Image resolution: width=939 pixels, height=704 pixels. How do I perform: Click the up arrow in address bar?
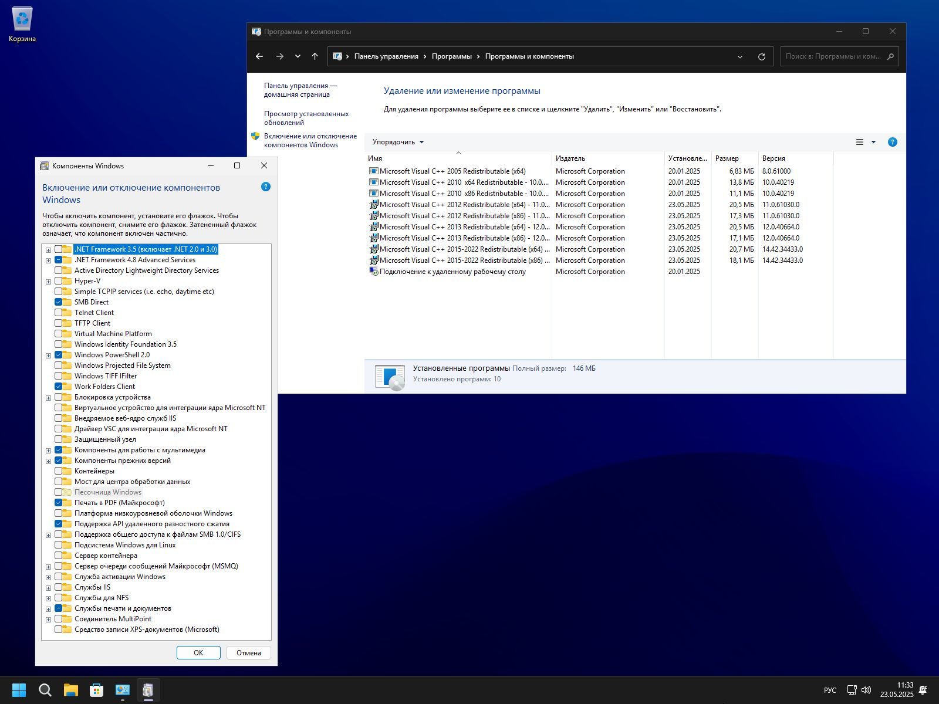point(315,56)
